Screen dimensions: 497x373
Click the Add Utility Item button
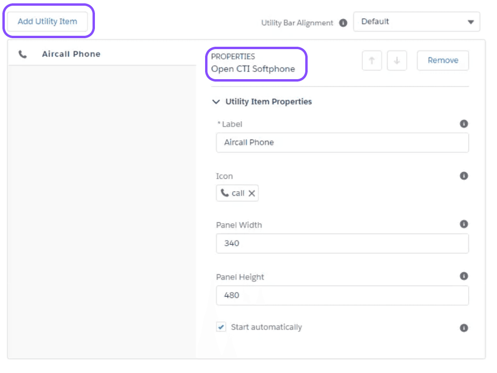[x=47, y=21]
